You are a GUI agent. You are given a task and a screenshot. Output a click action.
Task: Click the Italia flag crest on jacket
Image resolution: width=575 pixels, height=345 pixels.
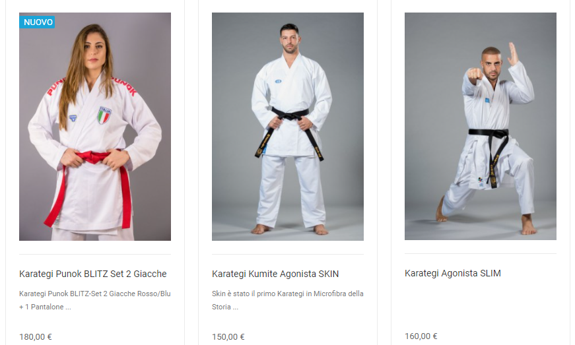click(x=104, y=115)
